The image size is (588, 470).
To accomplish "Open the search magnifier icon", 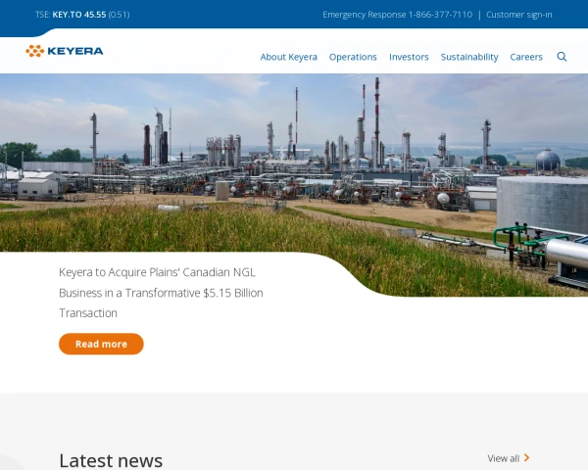I will click(x=562, y=57).
